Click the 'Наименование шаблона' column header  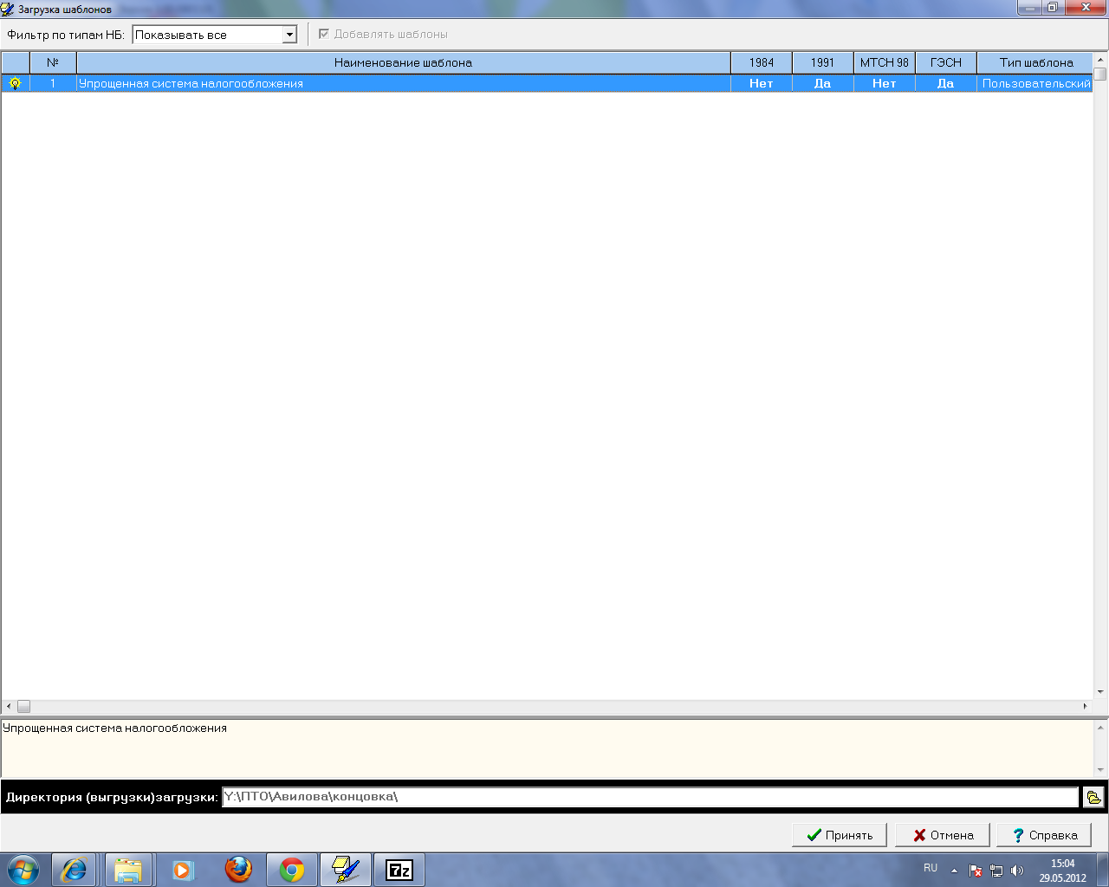tap(404, 62)
